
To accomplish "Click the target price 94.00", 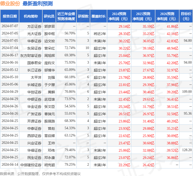I will pos(188,63).
